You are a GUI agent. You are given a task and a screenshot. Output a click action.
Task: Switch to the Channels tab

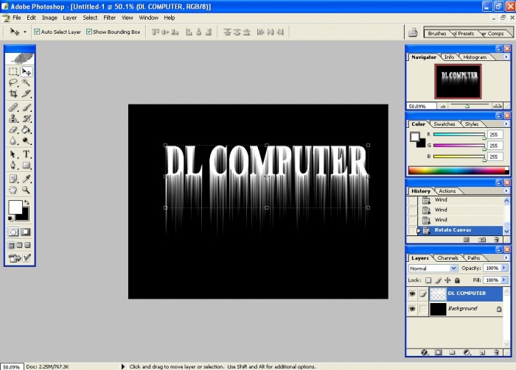pyautogui.click(x=448, y=258)
